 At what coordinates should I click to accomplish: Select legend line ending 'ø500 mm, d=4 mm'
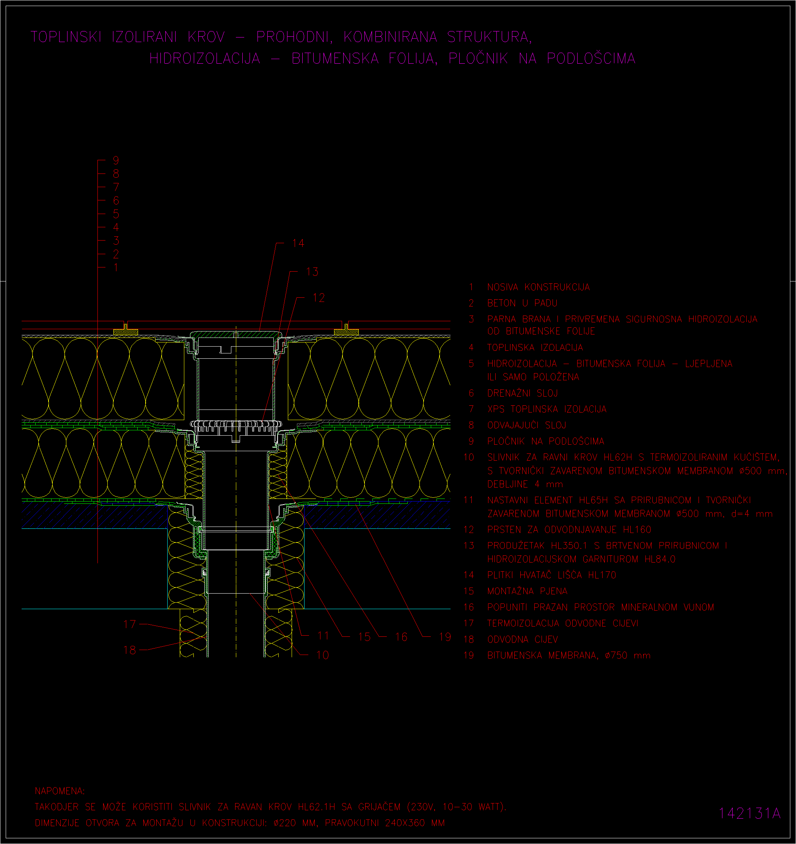(630, 514)
